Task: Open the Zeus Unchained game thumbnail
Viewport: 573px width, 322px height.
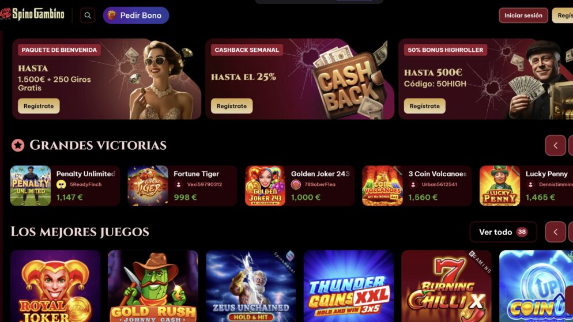Action: tap(251, 286)
